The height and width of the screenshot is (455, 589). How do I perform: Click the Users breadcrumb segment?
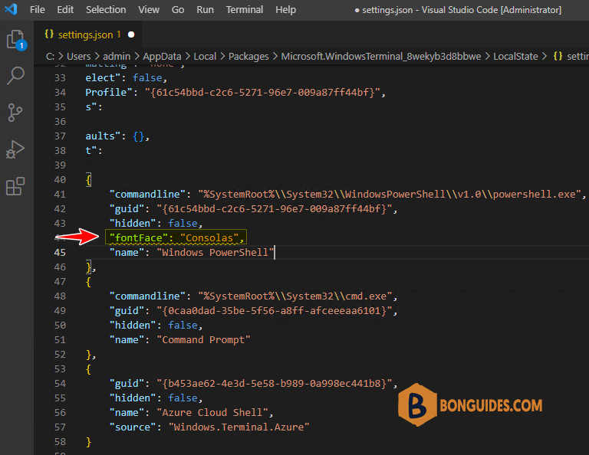[78, 57]
